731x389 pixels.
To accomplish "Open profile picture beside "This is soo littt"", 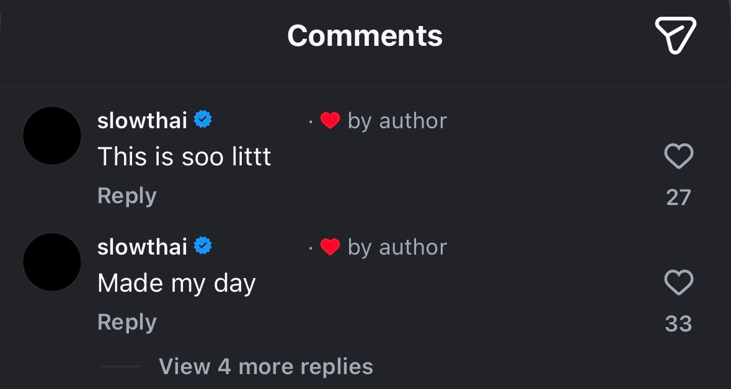I will coord(52,136).
